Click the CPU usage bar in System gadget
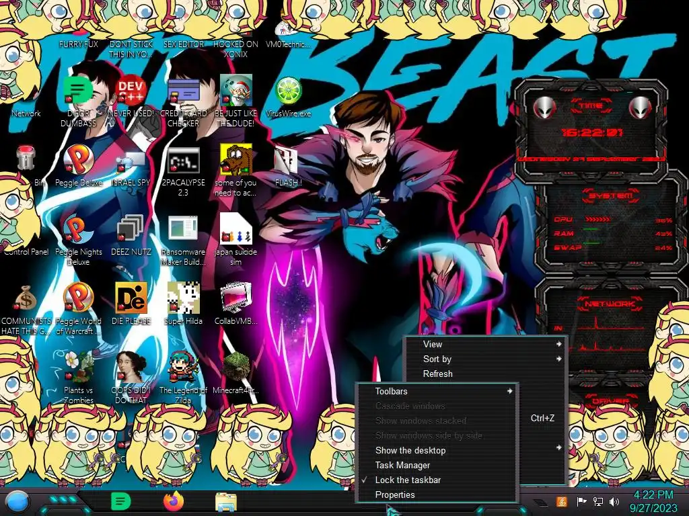Screen dimensions: 689x516 pos(597,220)
